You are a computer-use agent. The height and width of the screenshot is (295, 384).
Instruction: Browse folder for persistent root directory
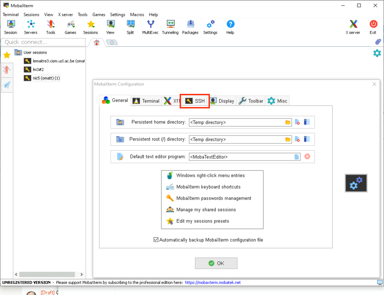(288, 139)
